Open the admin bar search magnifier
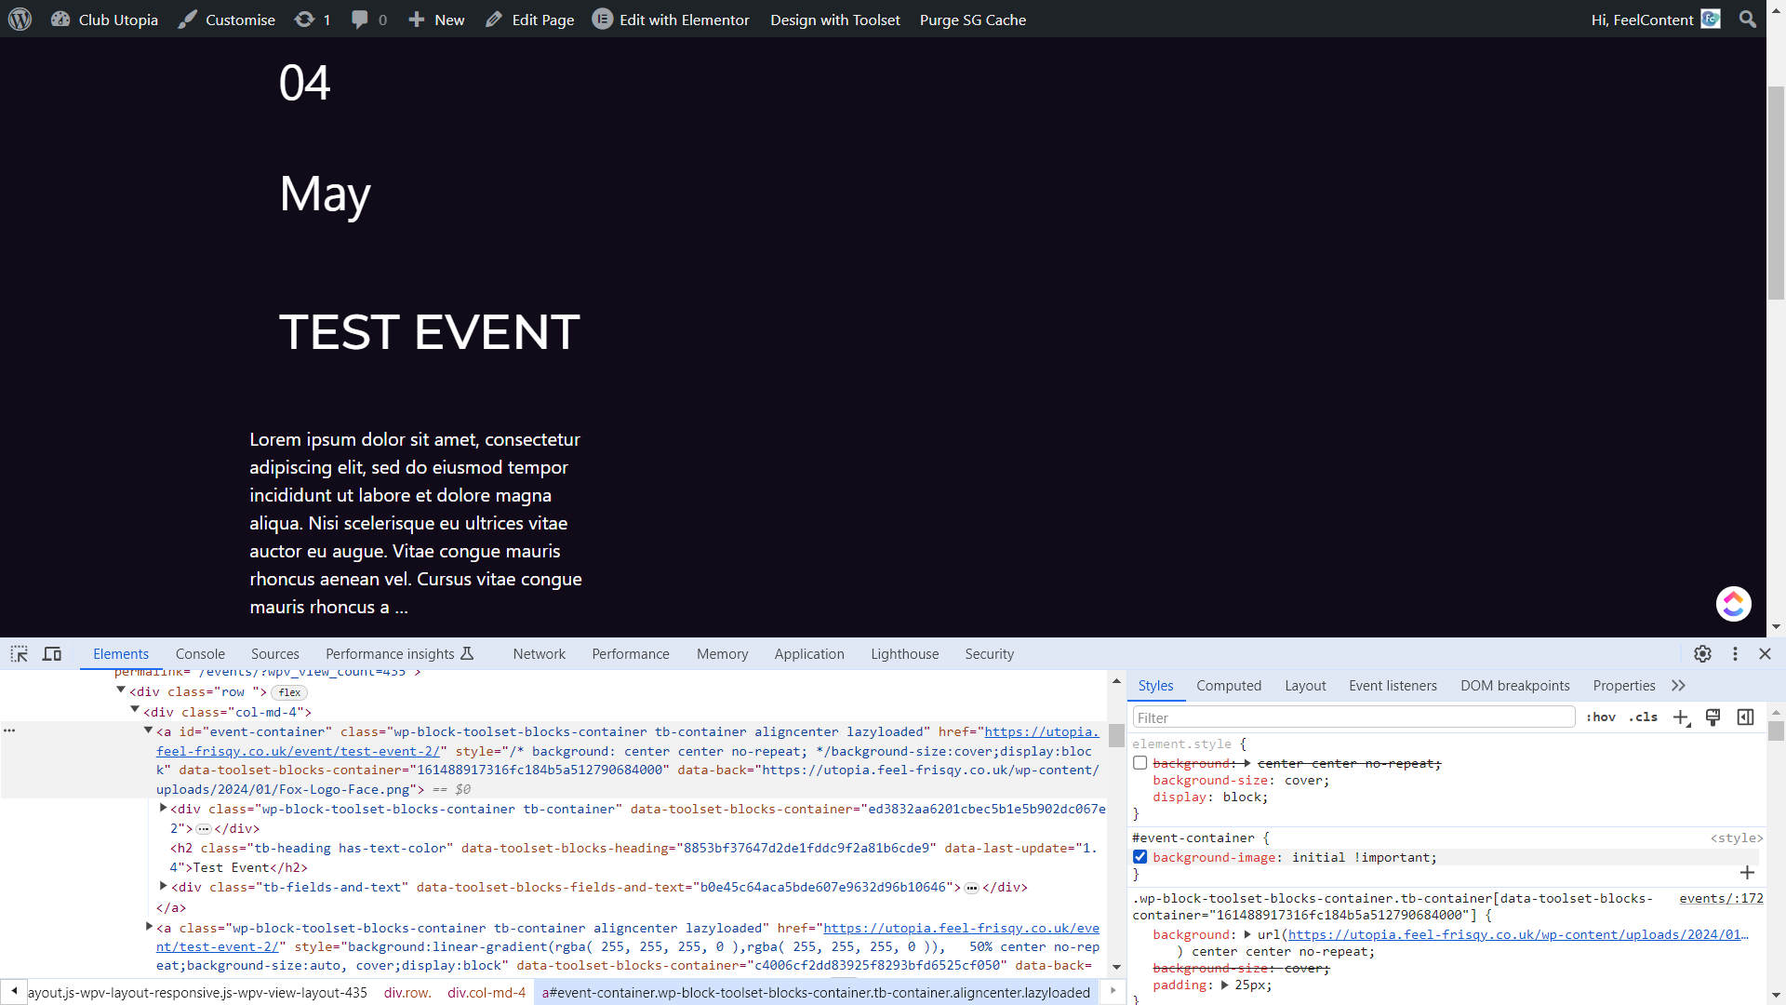The width and height of the screenshot is (1786, 1005). pos(1748,19)
